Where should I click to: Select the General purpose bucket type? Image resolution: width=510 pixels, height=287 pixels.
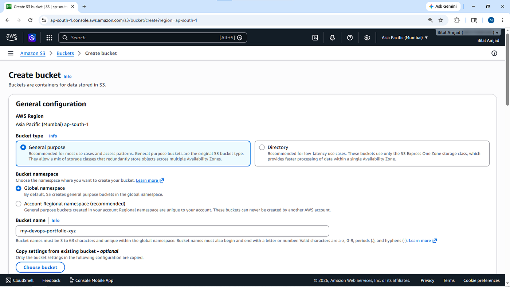(133, 153)
